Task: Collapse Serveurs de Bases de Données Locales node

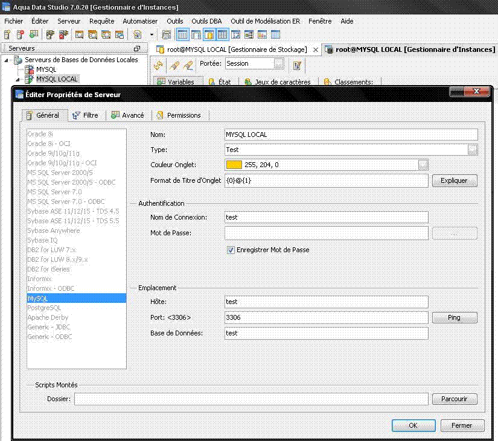Action: (6, 60)
